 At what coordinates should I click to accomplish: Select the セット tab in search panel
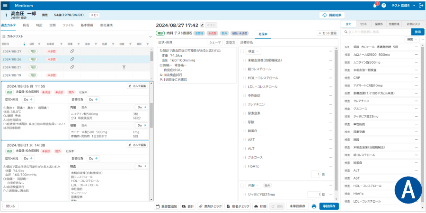[364, 24]
